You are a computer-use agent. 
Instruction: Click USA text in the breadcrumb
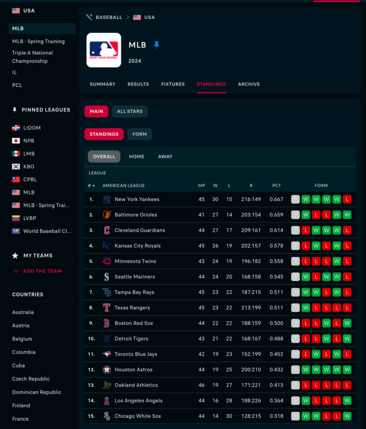[149, 17]
